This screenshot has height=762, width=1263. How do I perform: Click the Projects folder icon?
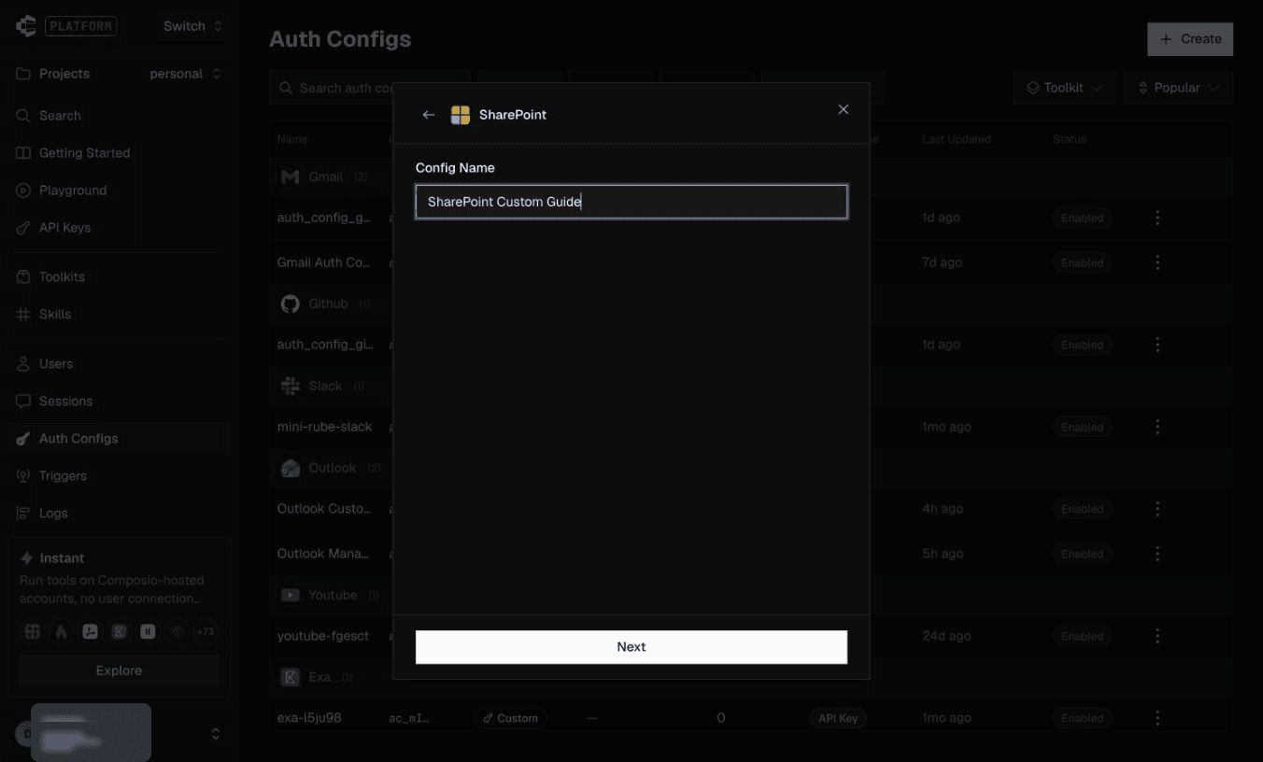(x=23, y=74)
